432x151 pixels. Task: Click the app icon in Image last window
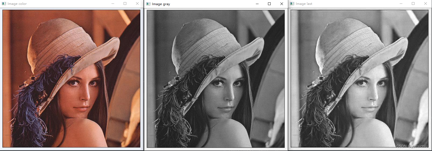(x=292, y=4)
